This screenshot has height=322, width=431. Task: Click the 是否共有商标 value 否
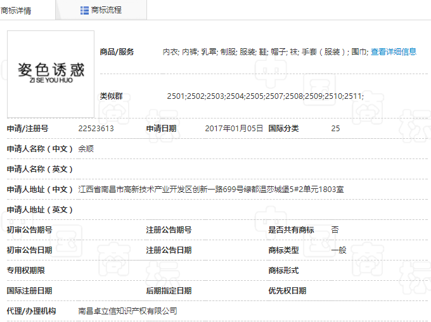pos(335,230)
